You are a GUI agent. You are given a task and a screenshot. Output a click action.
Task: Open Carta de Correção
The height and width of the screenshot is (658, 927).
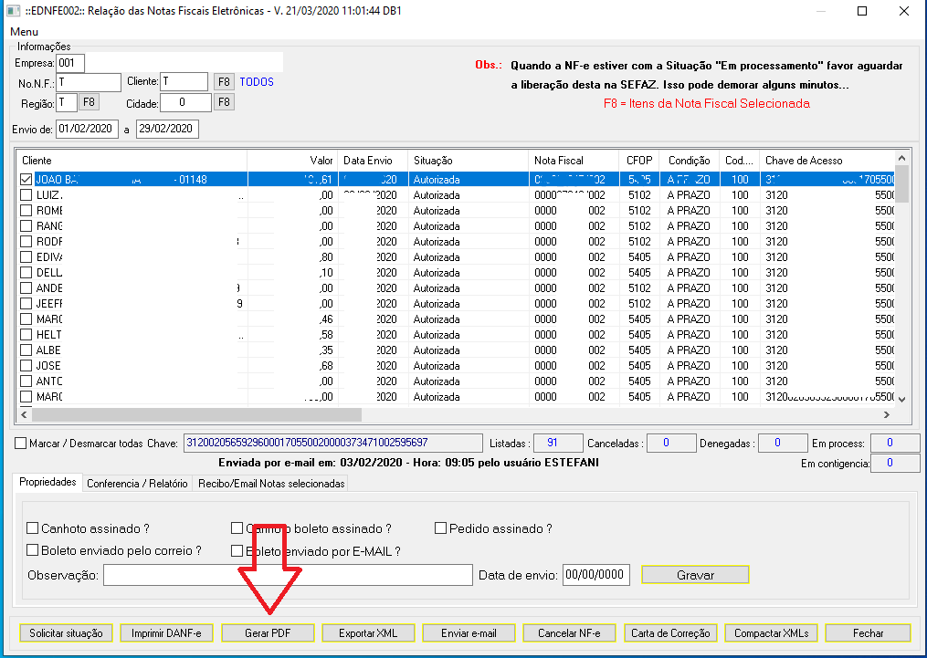(670, 632)
